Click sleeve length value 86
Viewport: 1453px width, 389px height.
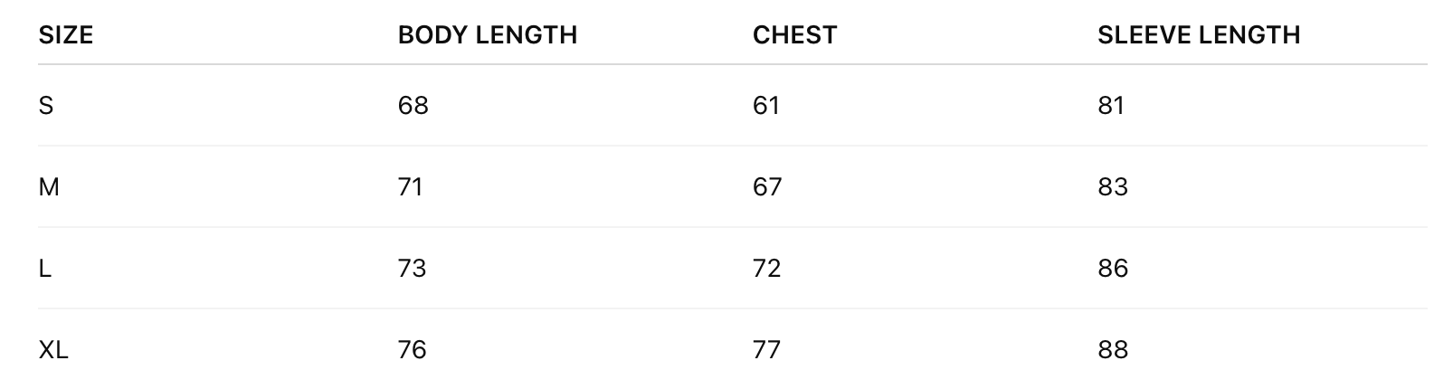[x=1112, y=269]
